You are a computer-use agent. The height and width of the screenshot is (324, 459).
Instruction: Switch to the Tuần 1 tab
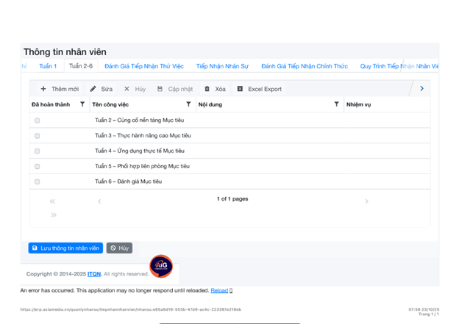click(48, 66)
